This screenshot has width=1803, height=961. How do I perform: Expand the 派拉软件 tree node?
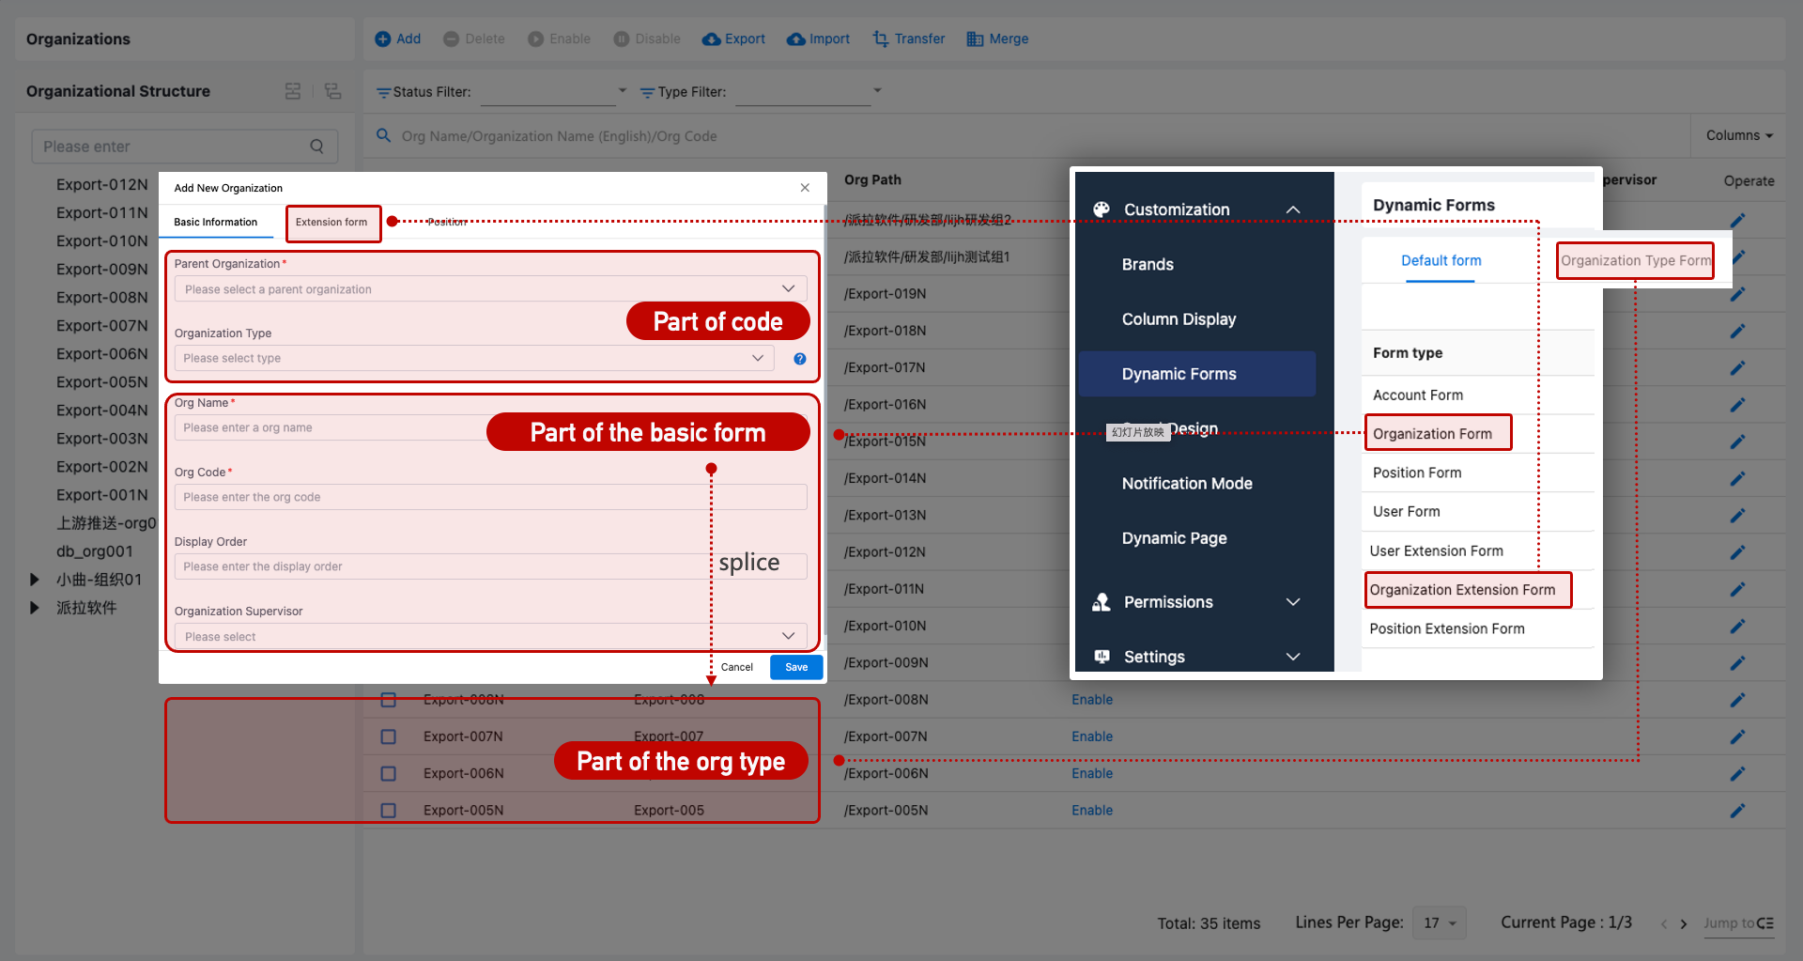click(x=36, y=608)
